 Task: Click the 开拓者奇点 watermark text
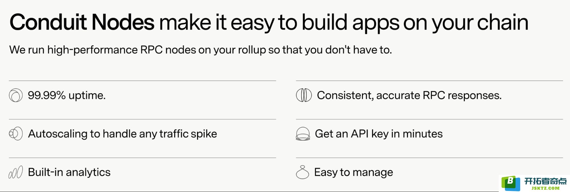[545, 181]
